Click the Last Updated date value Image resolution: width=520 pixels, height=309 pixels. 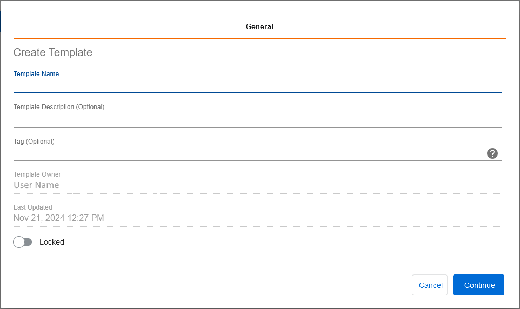click(59, 218)
